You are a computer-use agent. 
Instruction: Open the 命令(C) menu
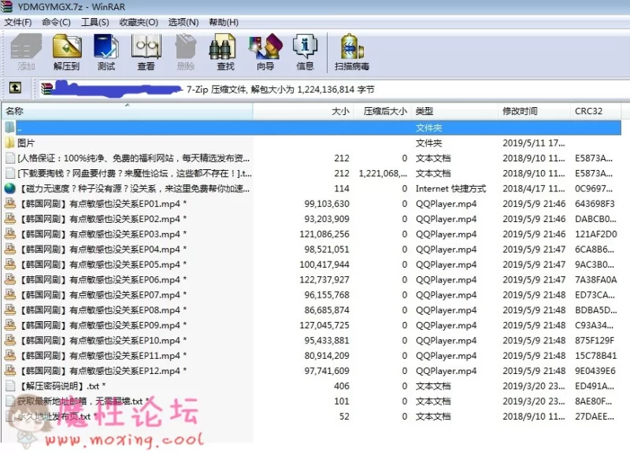pos(56,22)
